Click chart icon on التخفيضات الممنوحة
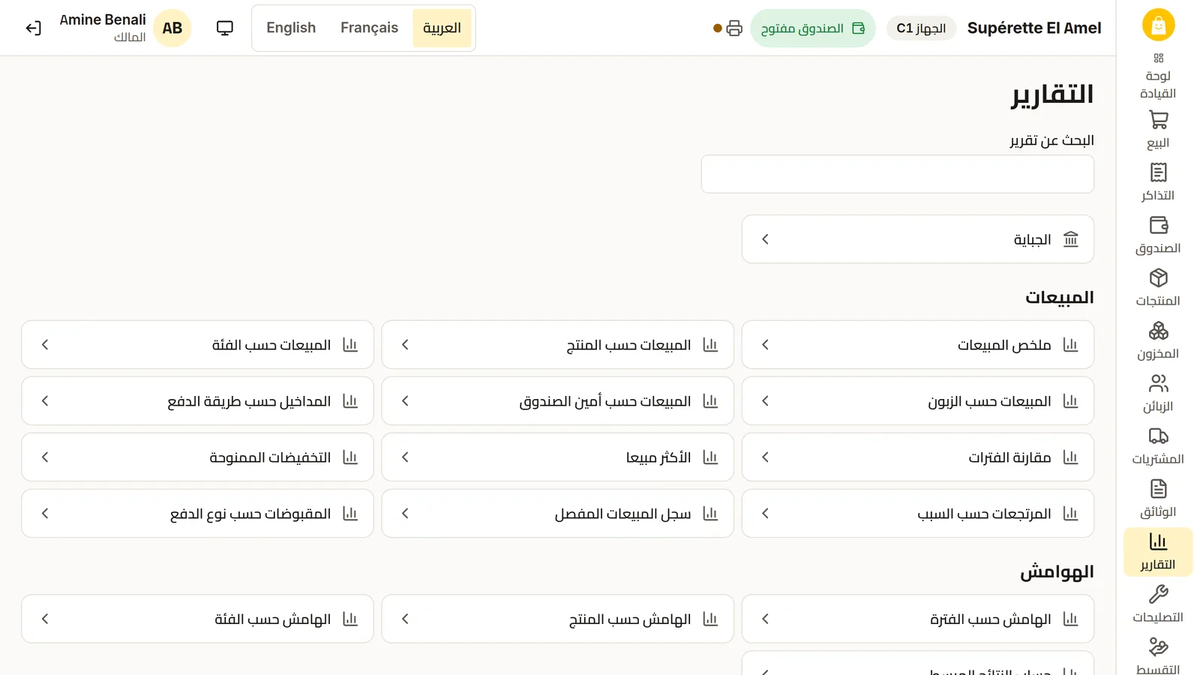This screenshot has width=1200, height=675. click(350, 457)
